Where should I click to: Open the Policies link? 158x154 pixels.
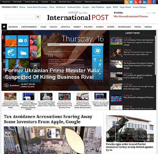click(78, 2)
